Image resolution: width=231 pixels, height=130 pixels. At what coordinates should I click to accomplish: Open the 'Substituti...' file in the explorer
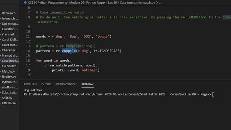[9, 92]
